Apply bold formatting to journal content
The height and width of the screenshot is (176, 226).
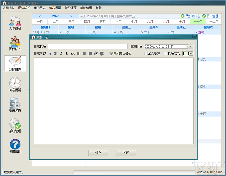tap(55, 53)
